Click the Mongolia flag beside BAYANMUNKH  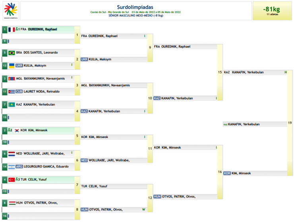[12, 79]
